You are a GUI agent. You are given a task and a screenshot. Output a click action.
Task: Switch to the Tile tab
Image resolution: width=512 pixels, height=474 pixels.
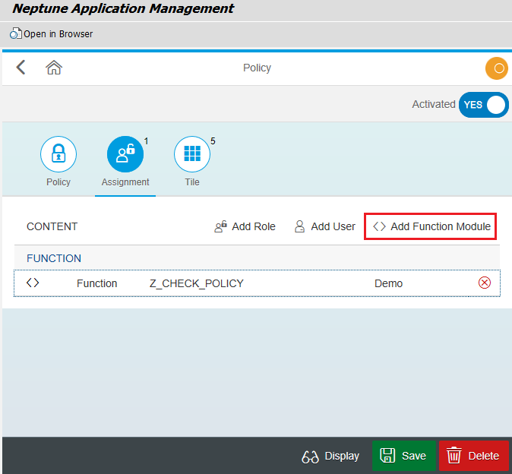click(x=192, y=162)
